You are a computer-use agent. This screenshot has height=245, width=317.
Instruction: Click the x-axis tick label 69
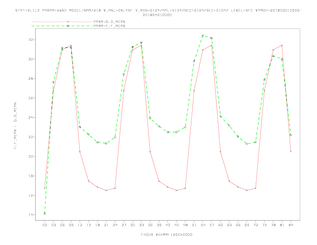click(247, 225)
